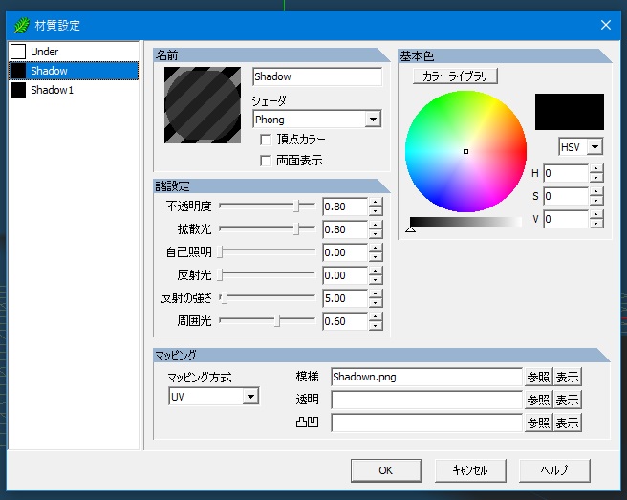The height and width of the screenshot is (500, 627).
Task: Increase 周囲光 with the up spinner
Action: 375,316
